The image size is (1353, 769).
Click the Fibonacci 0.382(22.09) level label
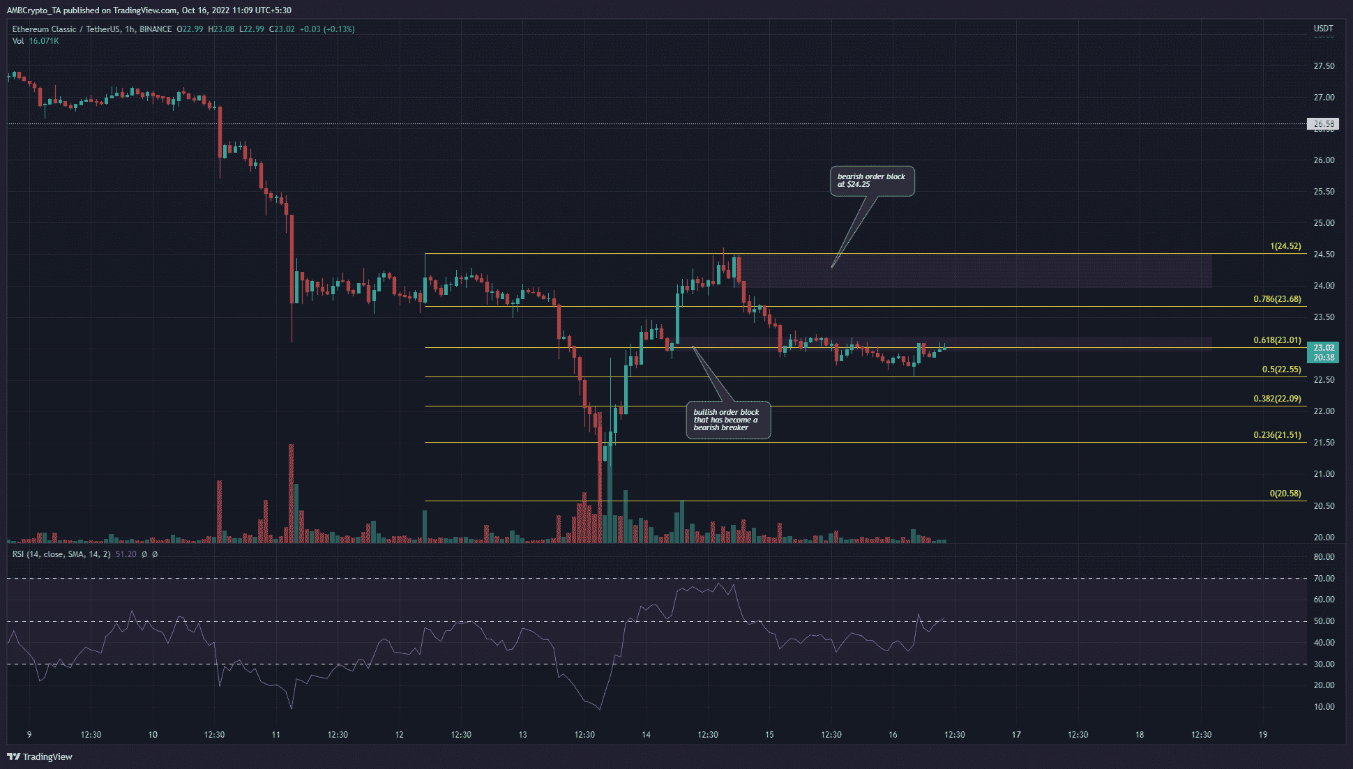point(1277,399)
